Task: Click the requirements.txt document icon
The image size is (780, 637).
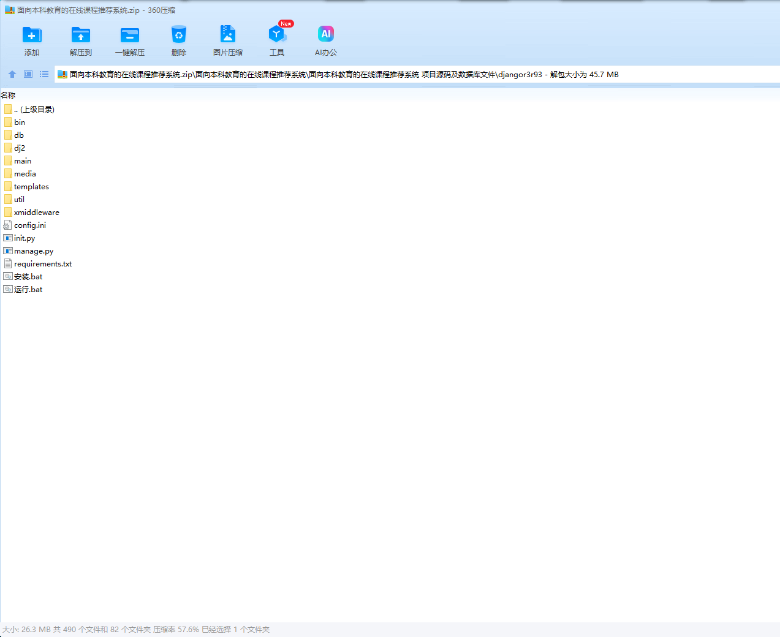Action: pyautogui.click(x=8, y=263)
